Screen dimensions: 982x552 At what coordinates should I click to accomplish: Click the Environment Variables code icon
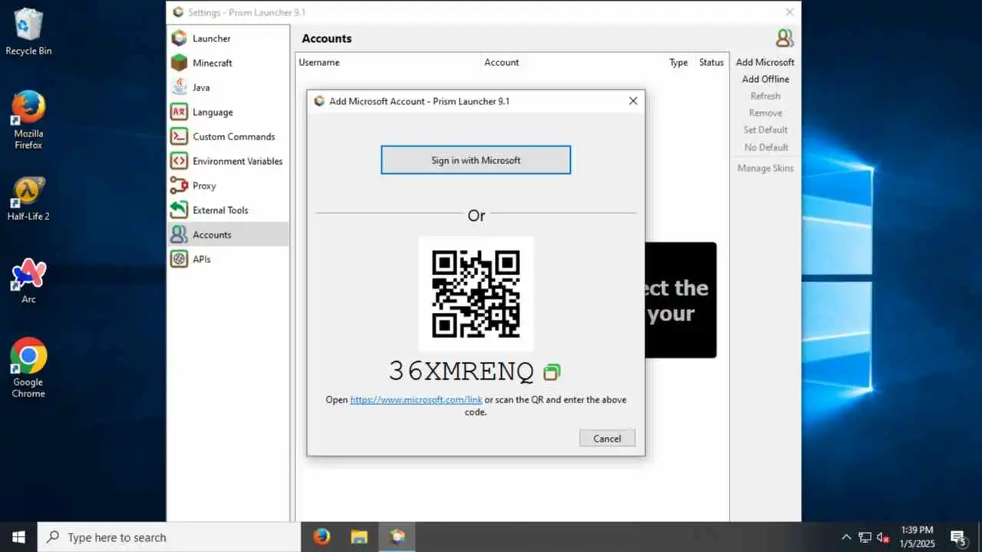pos(179,161)
